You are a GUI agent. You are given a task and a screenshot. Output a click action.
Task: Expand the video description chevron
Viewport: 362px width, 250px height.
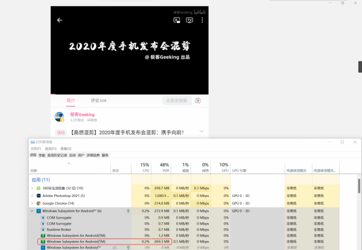point(202,131)
